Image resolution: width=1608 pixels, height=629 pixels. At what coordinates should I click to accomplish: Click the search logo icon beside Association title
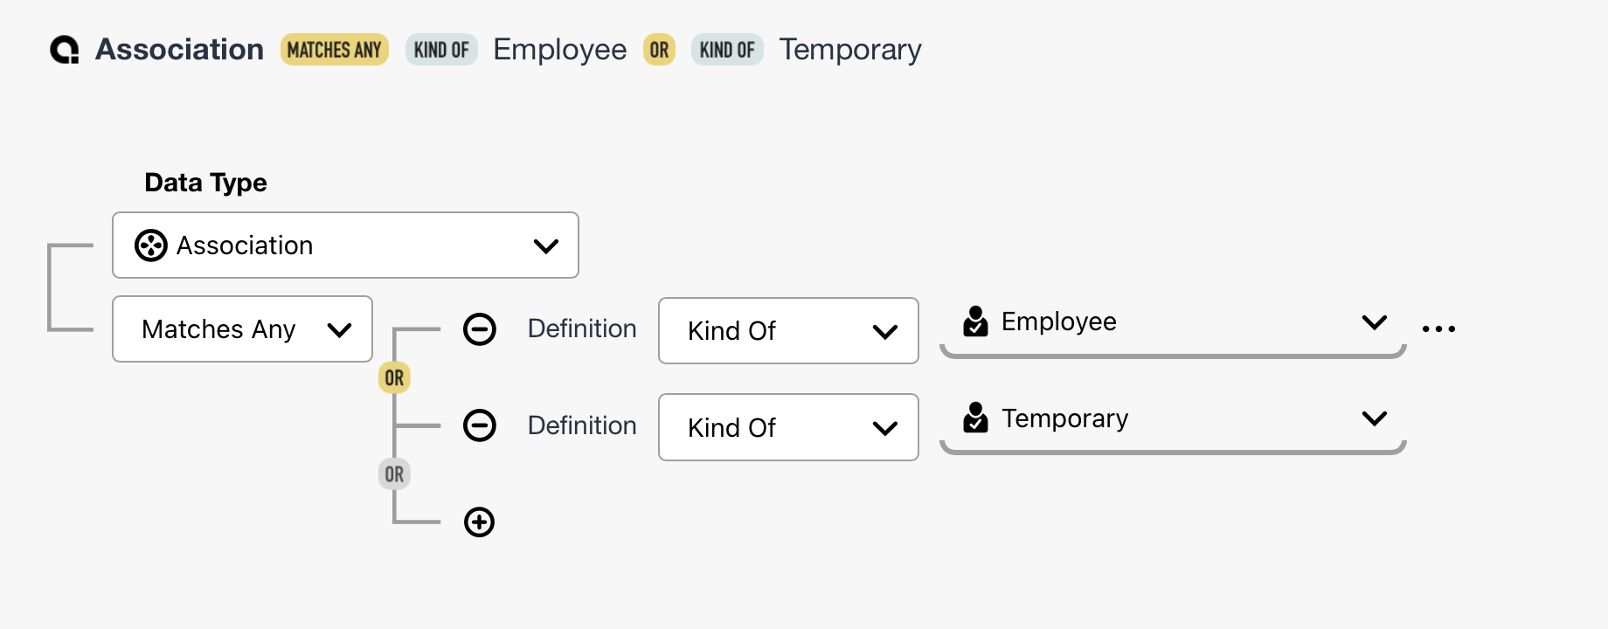pos(65,50)
